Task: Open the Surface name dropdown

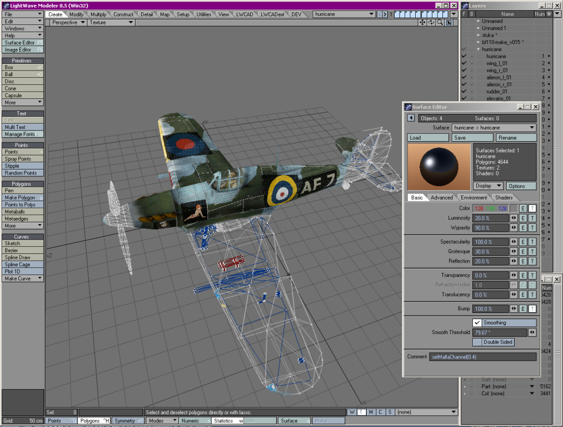Action: click(494, 128)
